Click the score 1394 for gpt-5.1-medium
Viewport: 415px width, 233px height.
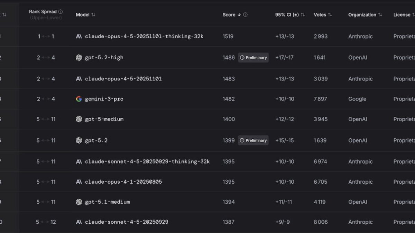(229, 202)
